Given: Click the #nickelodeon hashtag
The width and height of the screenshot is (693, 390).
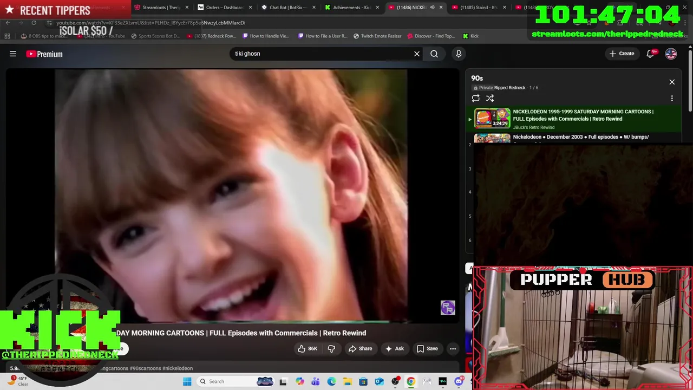Looking at the screenshot, I should 178,368.
